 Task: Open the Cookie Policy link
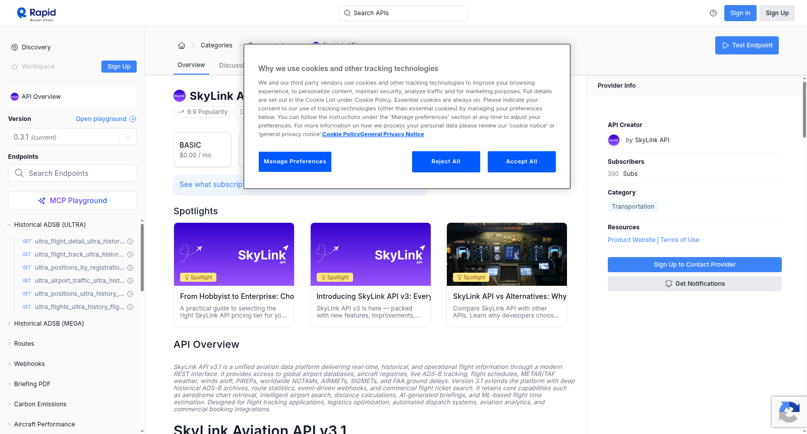tap(341, 134)
